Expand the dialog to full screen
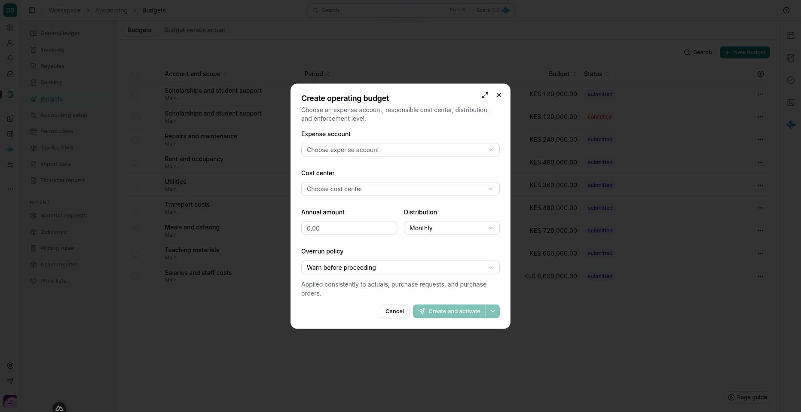This screenshot has height=412, width=801. 485,95
